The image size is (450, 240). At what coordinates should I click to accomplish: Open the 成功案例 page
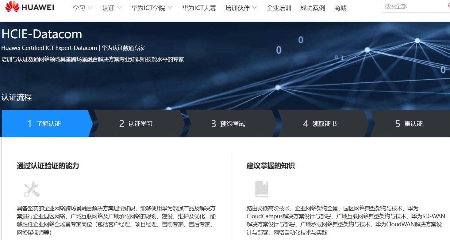coord(312,8)
